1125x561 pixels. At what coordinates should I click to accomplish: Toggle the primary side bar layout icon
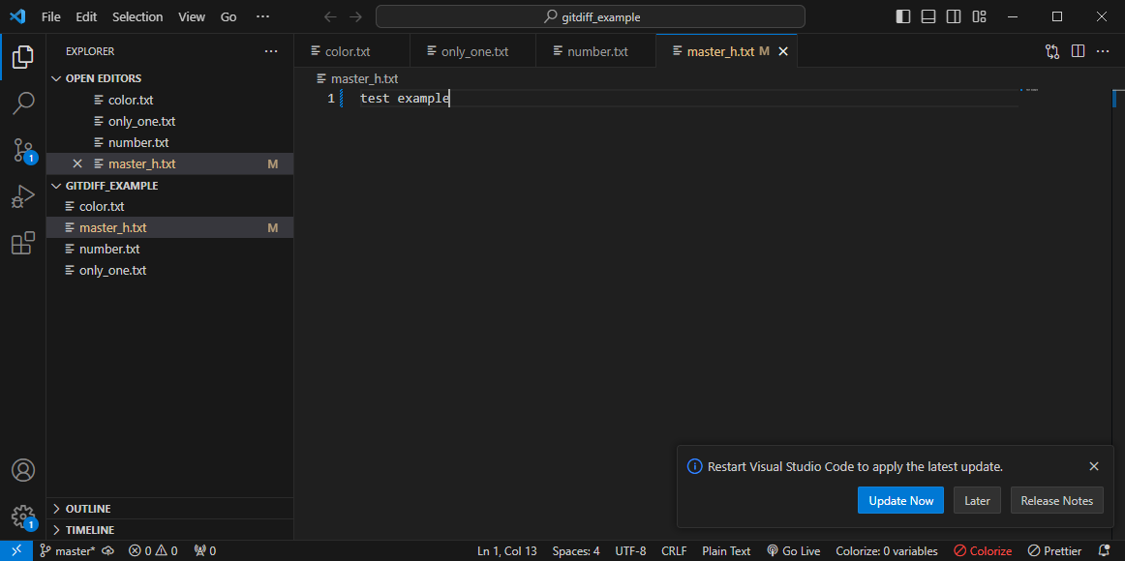click(x=904, y=16)
